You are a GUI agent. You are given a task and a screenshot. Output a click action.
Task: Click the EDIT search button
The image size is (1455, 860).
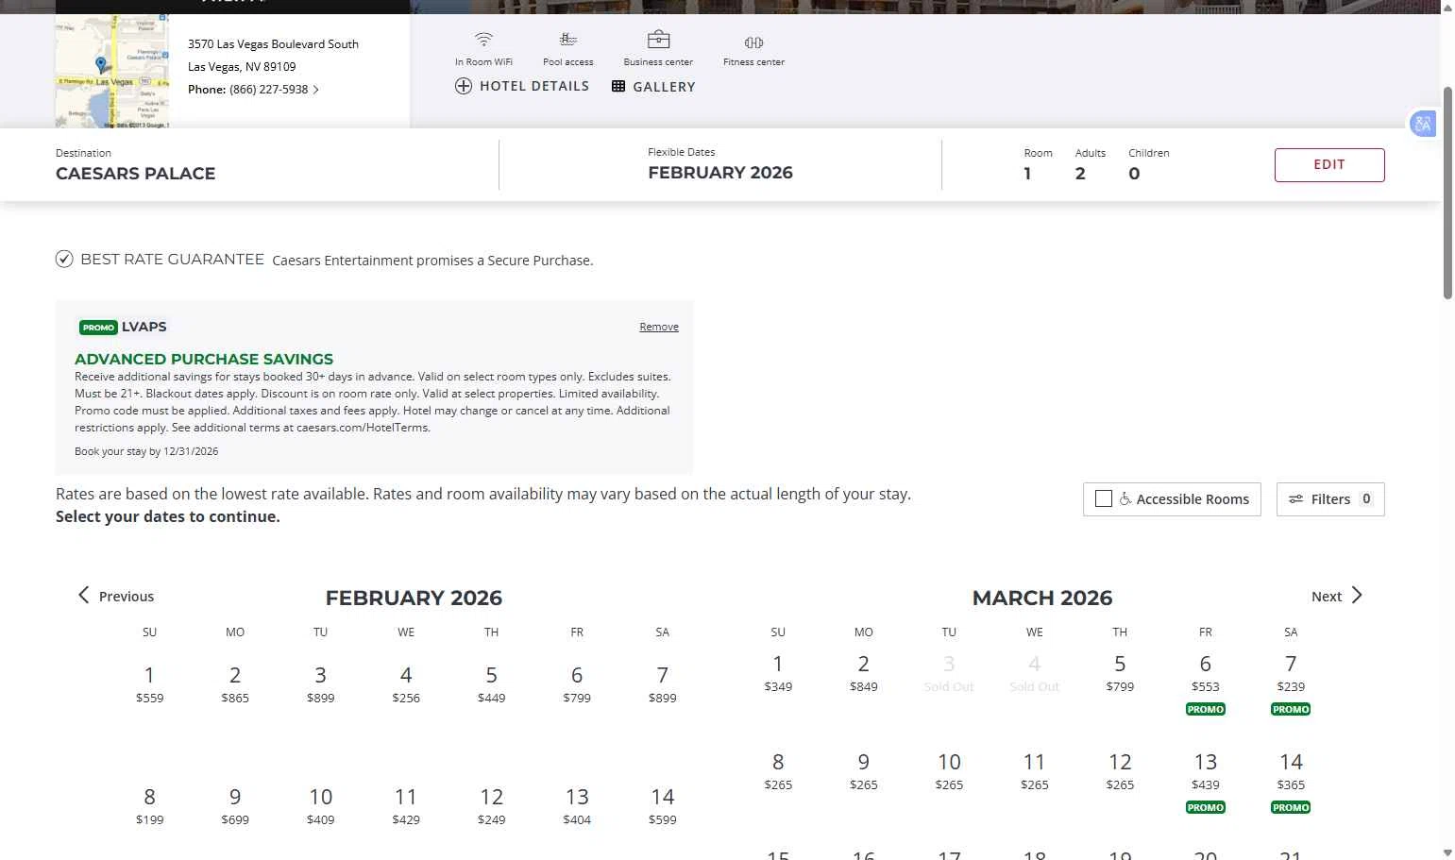pos(1329,164)
